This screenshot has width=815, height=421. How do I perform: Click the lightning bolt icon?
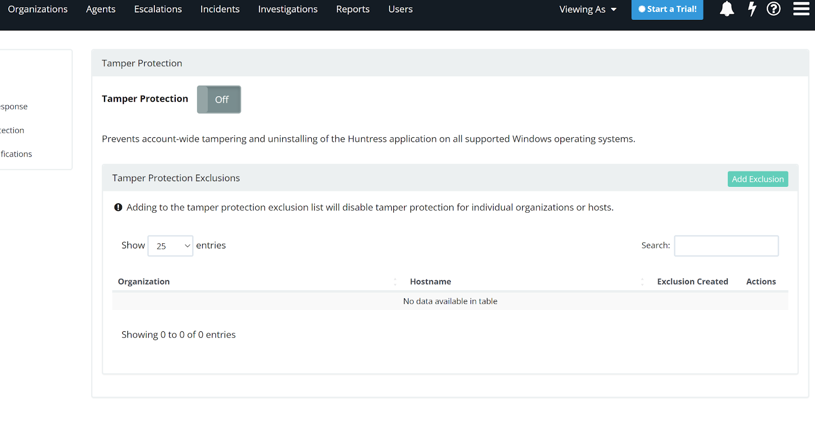pyautogui.click(x=752, y=9)
